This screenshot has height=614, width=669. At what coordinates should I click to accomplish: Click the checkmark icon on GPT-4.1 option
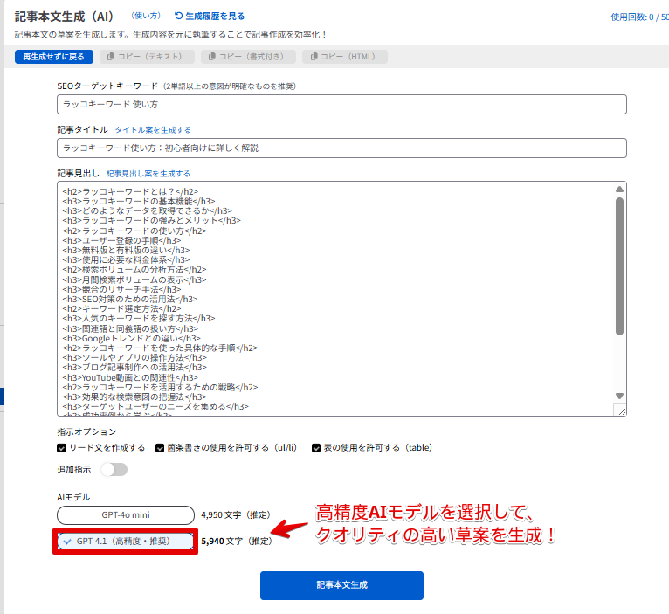coord(67,542)
